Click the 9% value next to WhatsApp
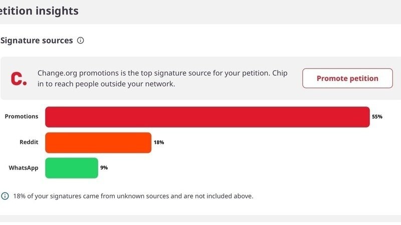The width and height of the screenshot is (401, 225). pyautogui.click(x=104, y=168)
